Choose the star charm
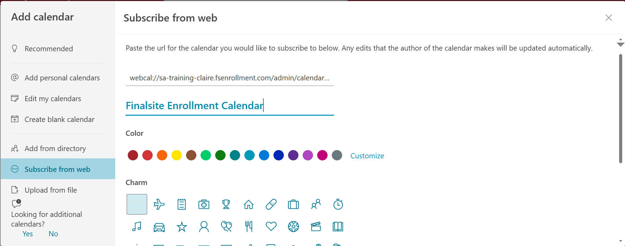The height and width of the screenshot is (246, 625). click(x=181, y=227)
